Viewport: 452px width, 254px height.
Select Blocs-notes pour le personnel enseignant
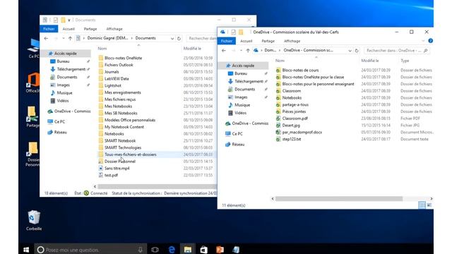(318, 84)
